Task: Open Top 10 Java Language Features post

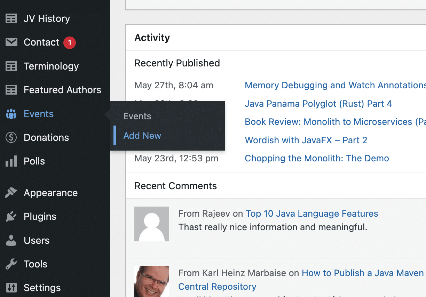Action: pos(311,213)
